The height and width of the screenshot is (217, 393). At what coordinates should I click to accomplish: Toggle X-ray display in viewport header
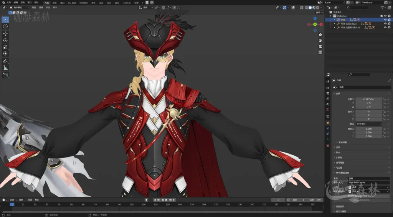click(302, 8)
